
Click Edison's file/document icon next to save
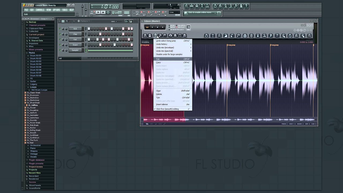pos(150,36)
